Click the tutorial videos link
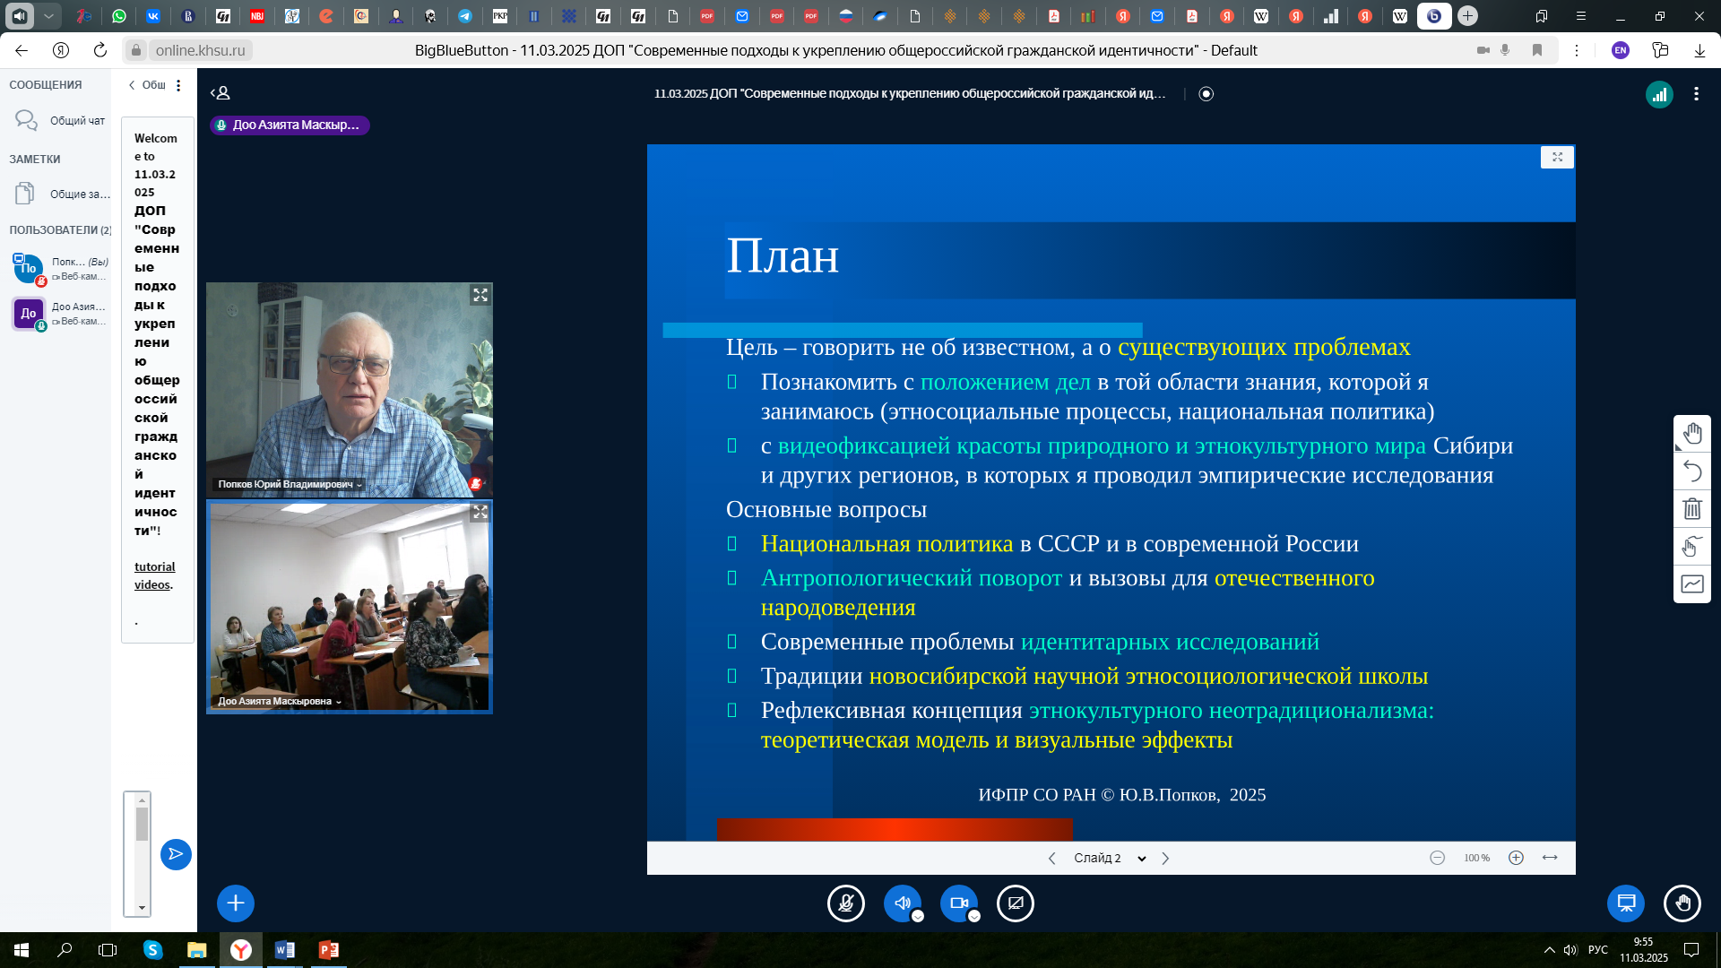Image resolution: width=1721 pixels, height=968 pixels. click(154, 575)
